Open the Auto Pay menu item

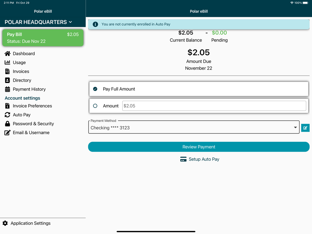22,115
